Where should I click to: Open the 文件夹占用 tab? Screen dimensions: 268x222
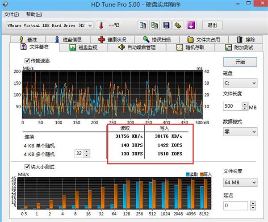[204, 39]
